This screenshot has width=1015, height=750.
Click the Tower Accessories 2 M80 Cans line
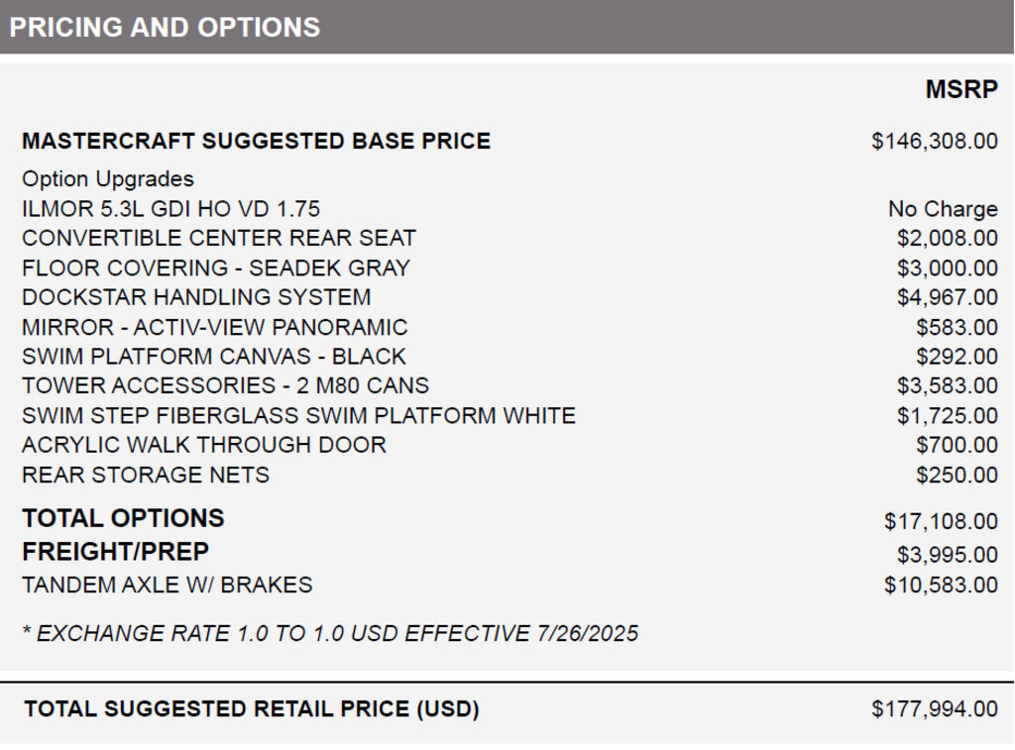point(225,385)
